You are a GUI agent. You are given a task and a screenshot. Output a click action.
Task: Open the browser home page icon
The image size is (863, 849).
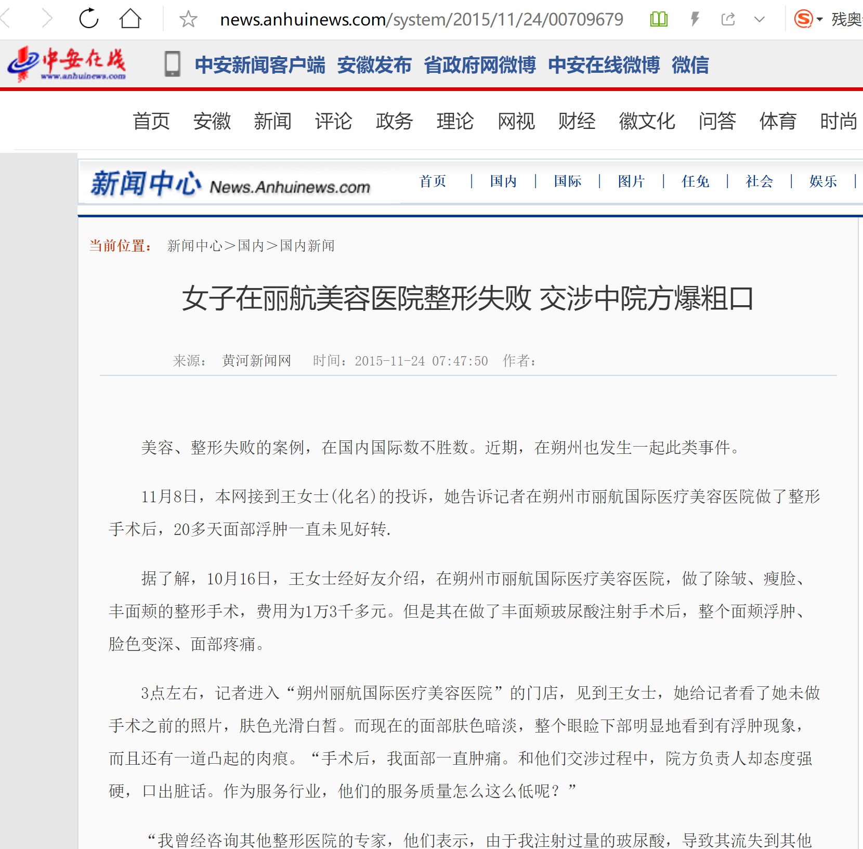click(x=130, y=19)
